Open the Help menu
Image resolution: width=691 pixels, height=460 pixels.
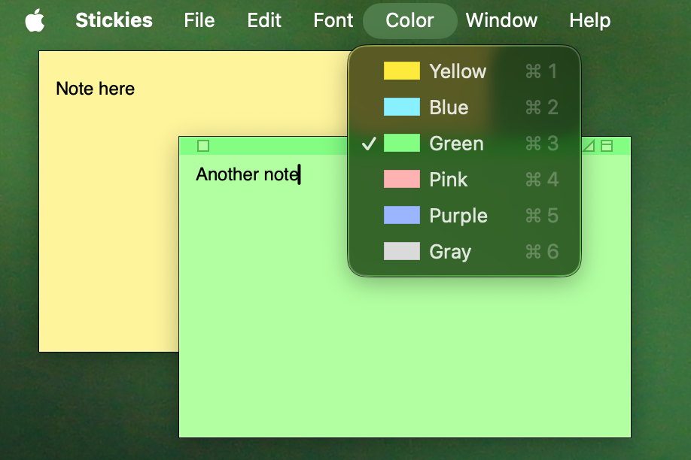pos(589,20)
